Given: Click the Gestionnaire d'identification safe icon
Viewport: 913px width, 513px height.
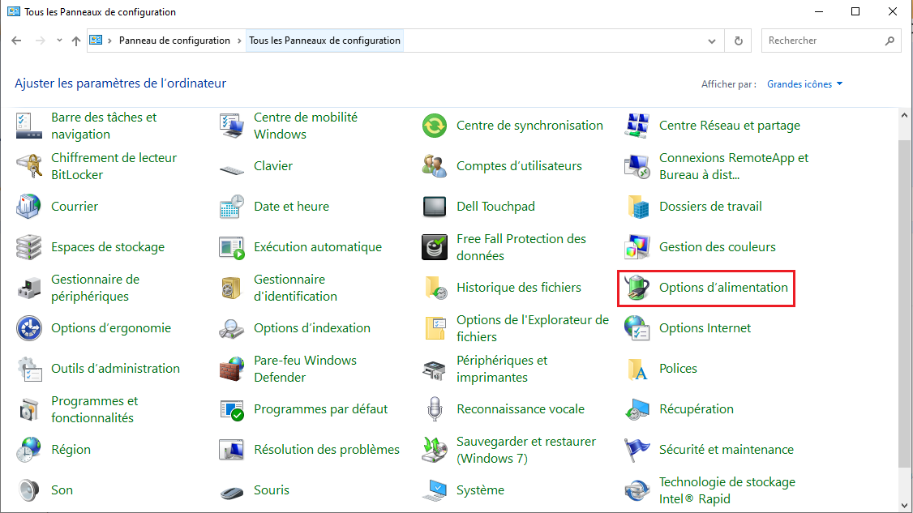Looking at the screenshot, I should coord(231,288).
